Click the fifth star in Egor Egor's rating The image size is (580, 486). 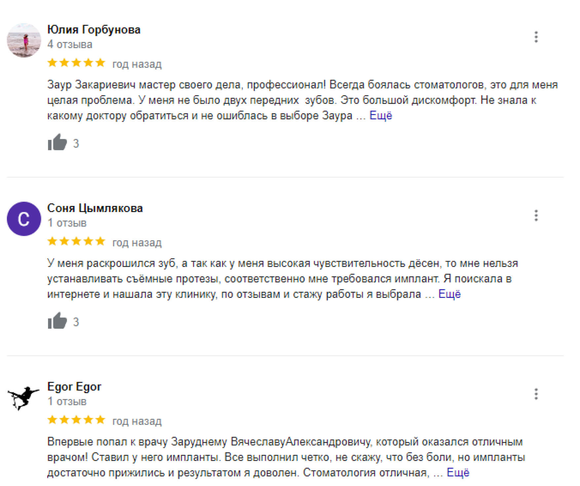100,421
